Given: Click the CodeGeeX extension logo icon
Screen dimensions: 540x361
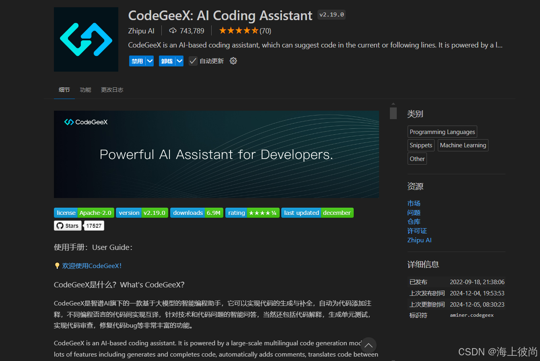Looking at the screenshot, I should click(x=86, y=39).
